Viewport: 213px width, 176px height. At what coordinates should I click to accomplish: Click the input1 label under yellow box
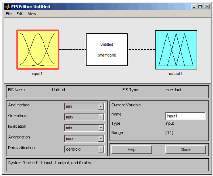tap(37, 74)
